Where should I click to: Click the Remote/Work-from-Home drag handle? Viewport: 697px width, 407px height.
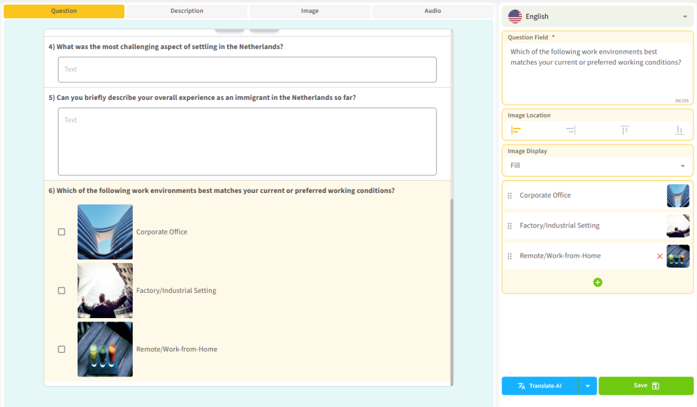point(510,256)
